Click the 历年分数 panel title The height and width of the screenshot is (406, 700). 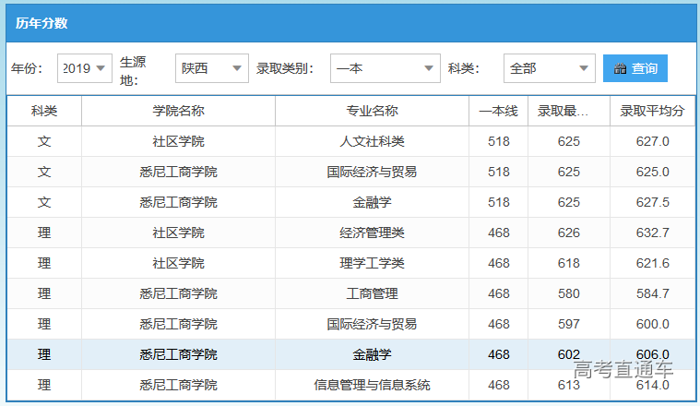click(x=42, y=23)
